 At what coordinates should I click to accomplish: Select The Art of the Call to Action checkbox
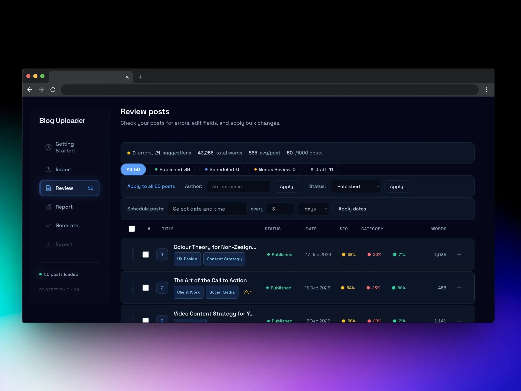[x=146, y=288]
